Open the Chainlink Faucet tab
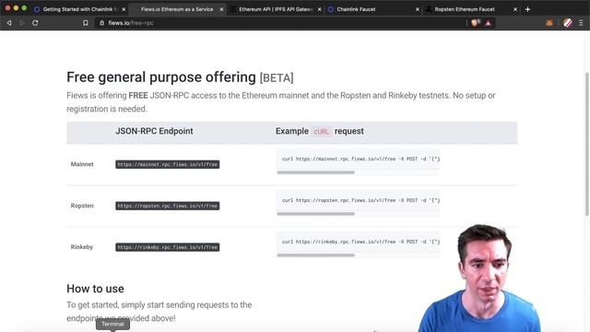The height and width of the screenshot is (332, 590). pos(372,9)
